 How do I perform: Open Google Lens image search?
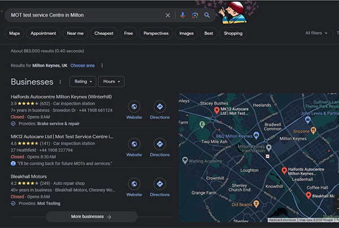click(x=195, y=15)
